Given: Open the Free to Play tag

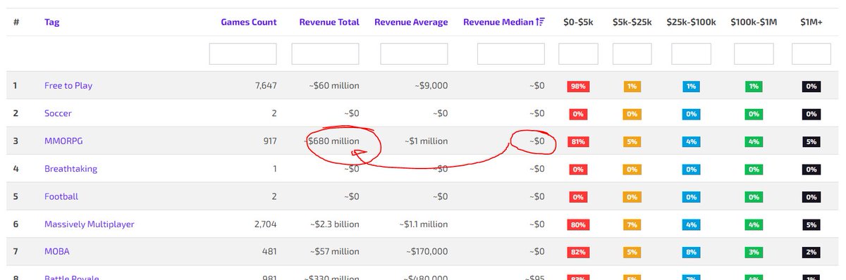Looking at the screenshot, I should pyautogui.click(x=68, y=86).
